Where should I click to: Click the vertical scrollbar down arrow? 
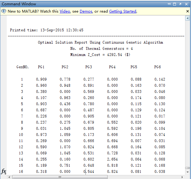click(x=188, y=172)
